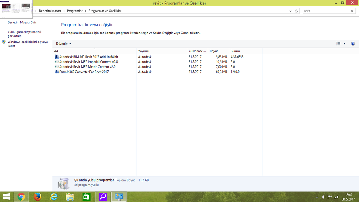Select the Autodesk Revit MEP Metric Content icon
The image size is (359, 202).
click(x=56, y=66)
